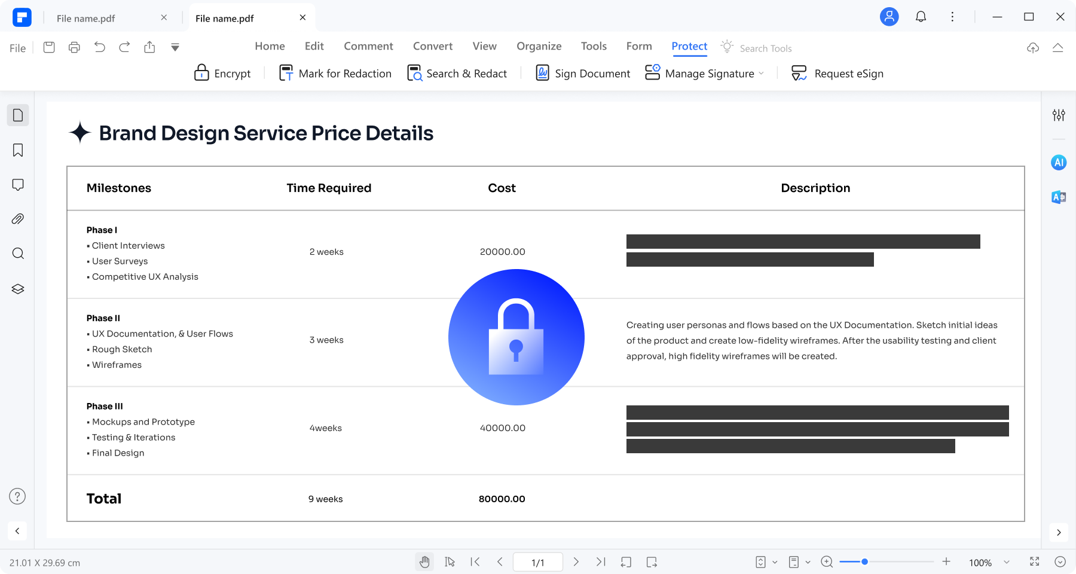
Task: Undo the last action
Action: (x=99, y=47)
